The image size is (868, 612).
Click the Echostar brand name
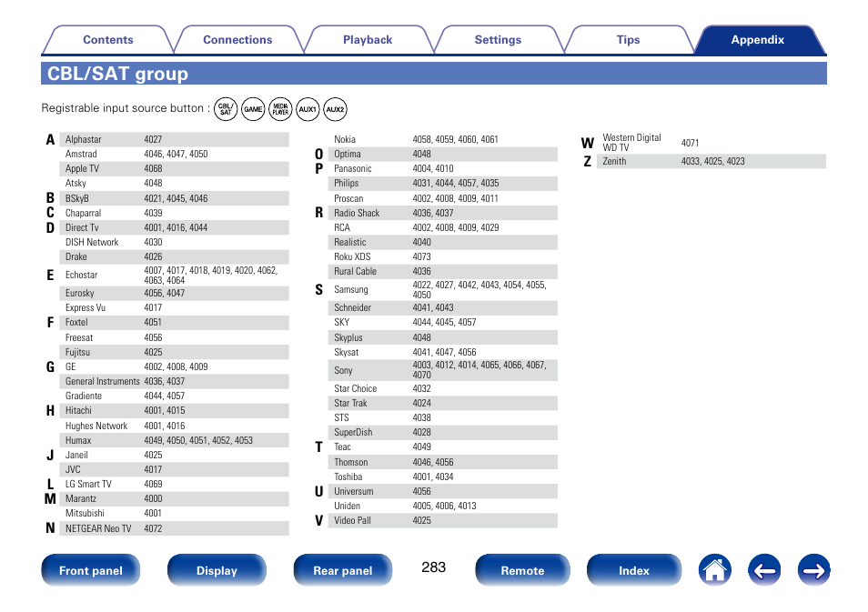coord(81,275)
